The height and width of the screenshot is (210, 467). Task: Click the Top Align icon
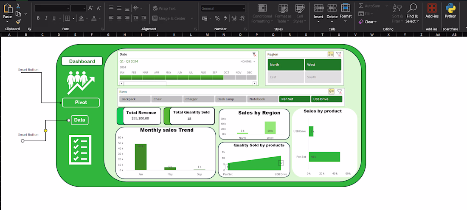pyautogui.click(x=111, y=8)
